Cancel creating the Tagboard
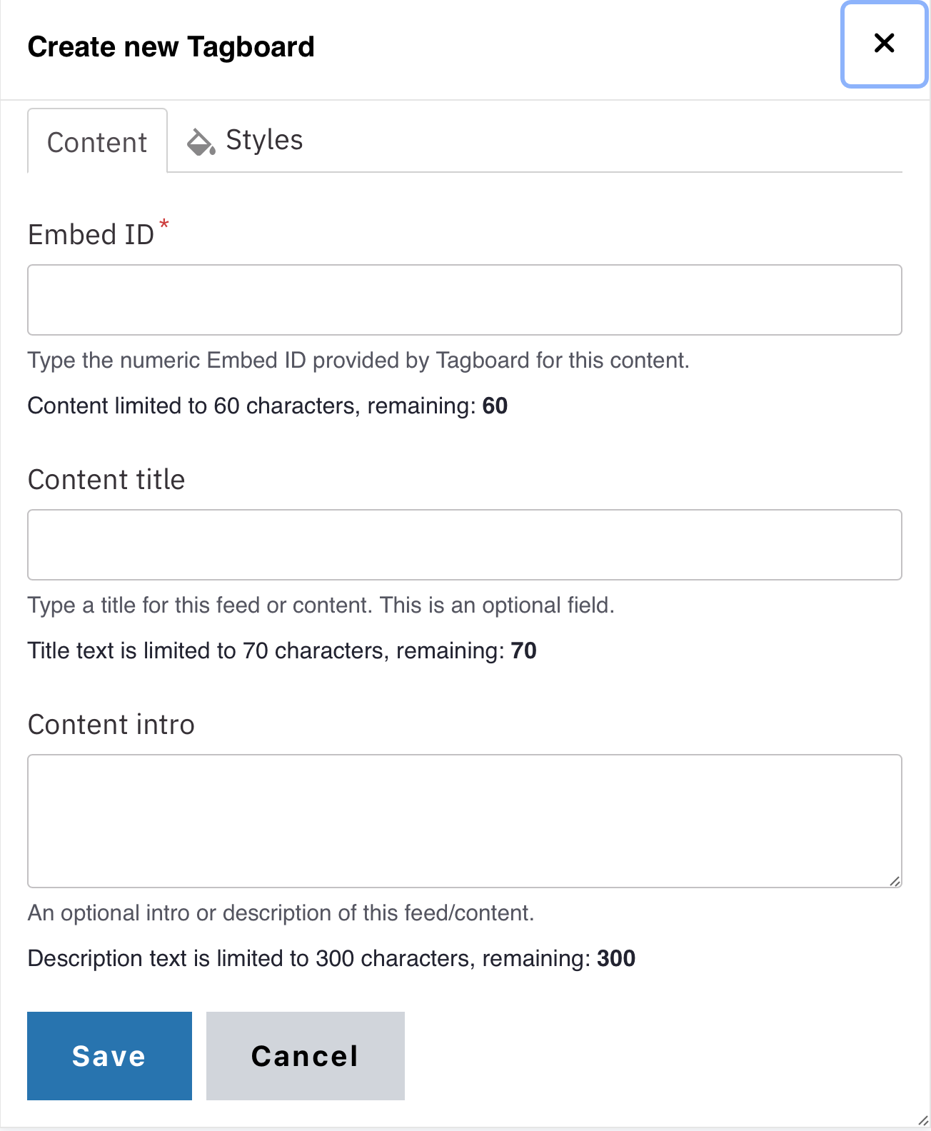The height and width of the screenshot is (1131, 931). [x=305, y=1056]
